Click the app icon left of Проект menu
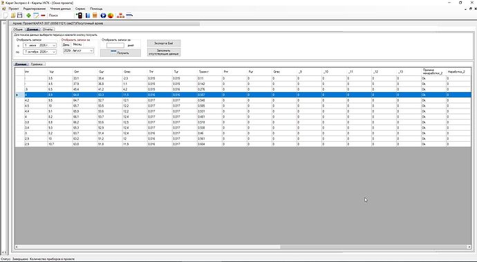477x262 pixels. click(x=4, y=9)
